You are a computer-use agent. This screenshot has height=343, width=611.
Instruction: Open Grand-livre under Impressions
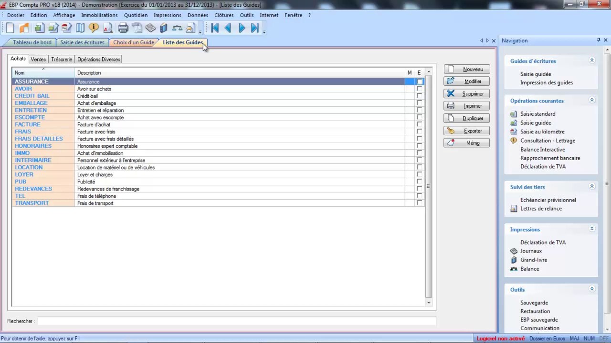tap(534, 260)
